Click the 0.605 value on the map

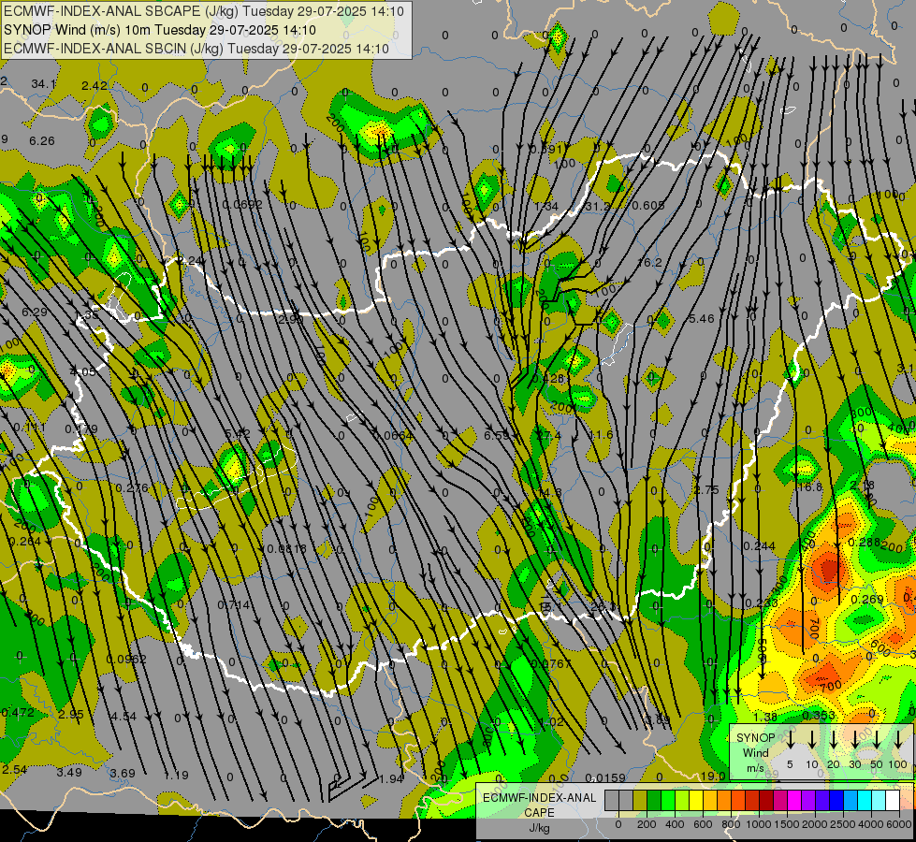647,205
